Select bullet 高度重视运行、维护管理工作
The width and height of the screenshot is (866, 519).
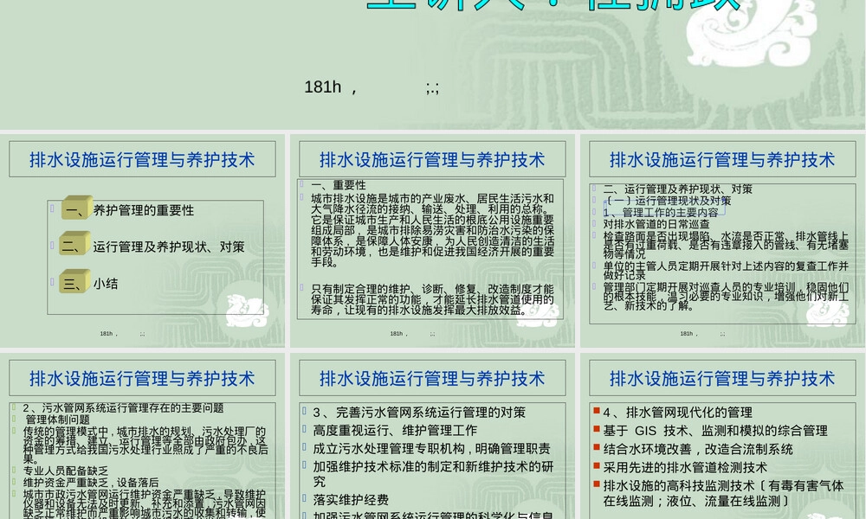click(395, 431)
